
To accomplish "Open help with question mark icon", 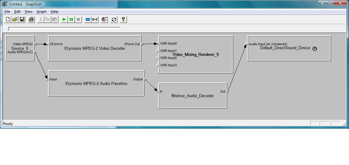I will coord(123,20).
